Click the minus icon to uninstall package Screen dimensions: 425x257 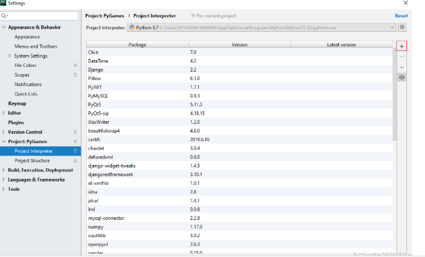coord(402,56)
